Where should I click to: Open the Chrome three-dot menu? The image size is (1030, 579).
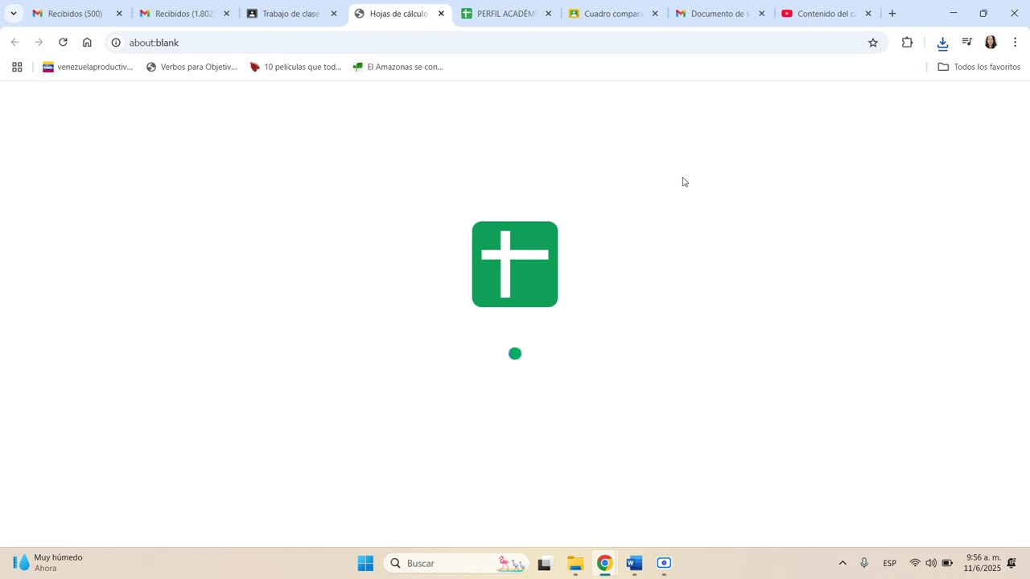pyautogui.click(x=1015, y=43)
